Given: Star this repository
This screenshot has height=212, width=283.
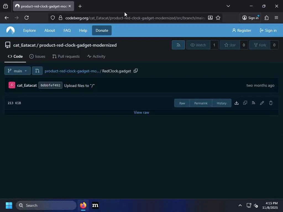Looking at the screenshot, I should (230, 45).
